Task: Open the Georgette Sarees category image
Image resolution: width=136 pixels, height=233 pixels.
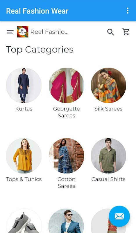Action: (67, 85)
